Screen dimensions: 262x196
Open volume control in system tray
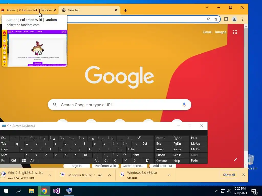click(229, 191)
